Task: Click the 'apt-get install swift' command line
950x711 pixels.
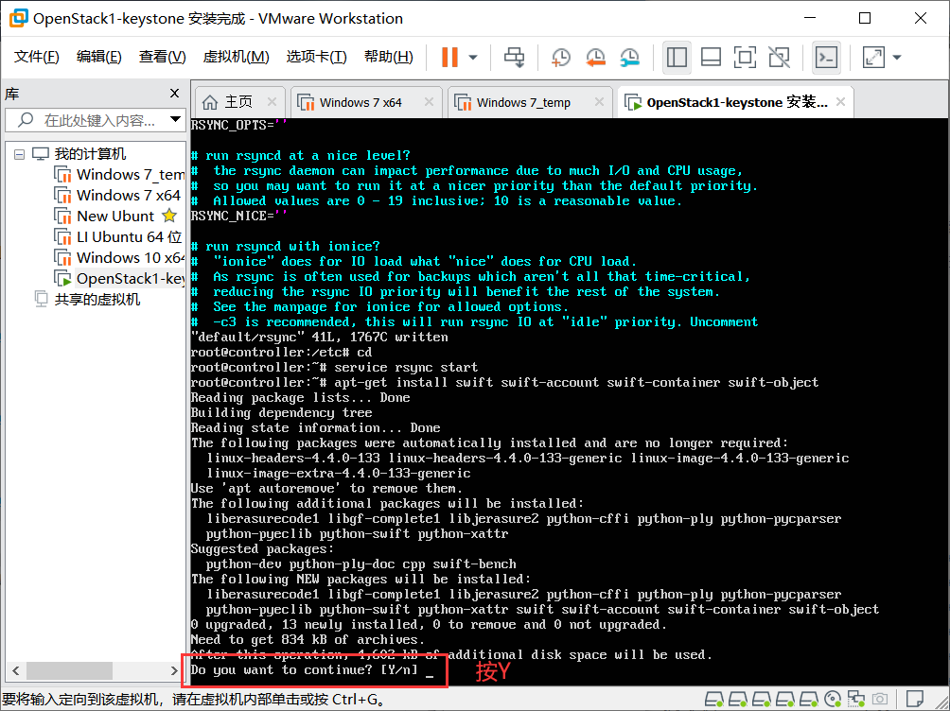Action: tap(504, 382)
